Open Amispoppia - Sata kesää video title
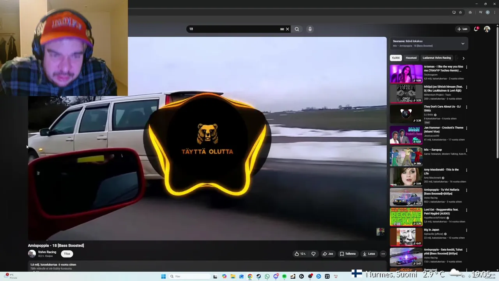This screenshot has width=499, height=281. pyautogui.click(x=443, y=251)
